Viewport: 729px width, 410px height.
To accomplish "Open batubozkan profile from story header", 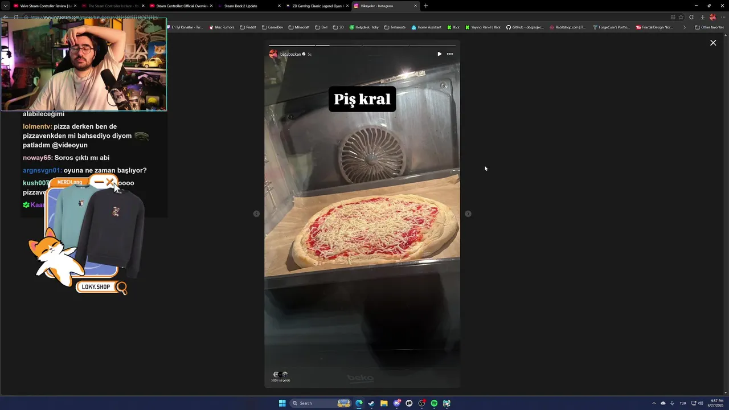I will click(x=290, y=54).
